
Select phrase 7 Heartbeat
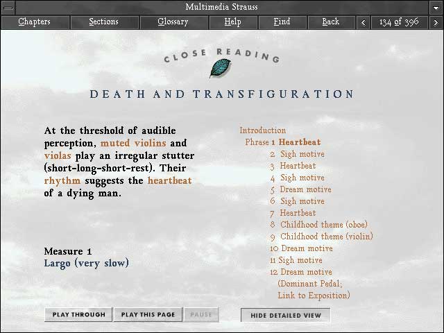pos(293,213)
